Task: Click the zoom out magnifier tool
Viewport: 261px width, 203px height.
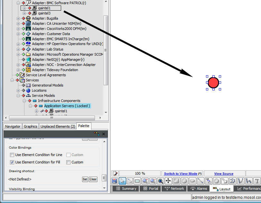Action: click(153, 181)
